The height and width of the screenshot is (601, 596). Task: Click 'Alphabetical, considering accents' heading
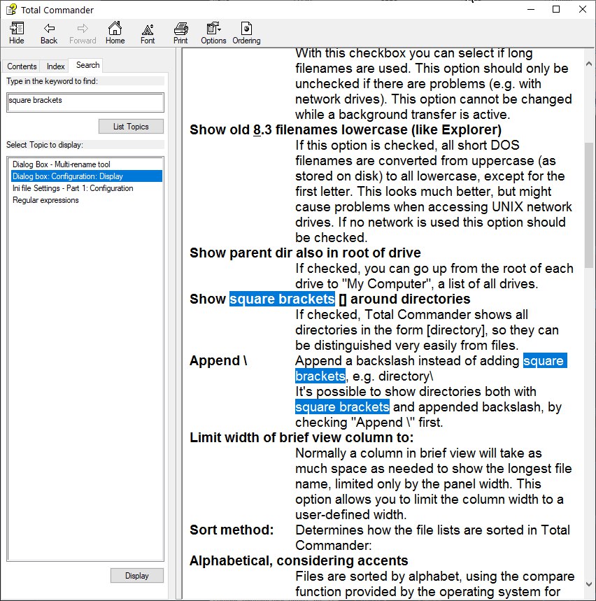click(299, 560)
